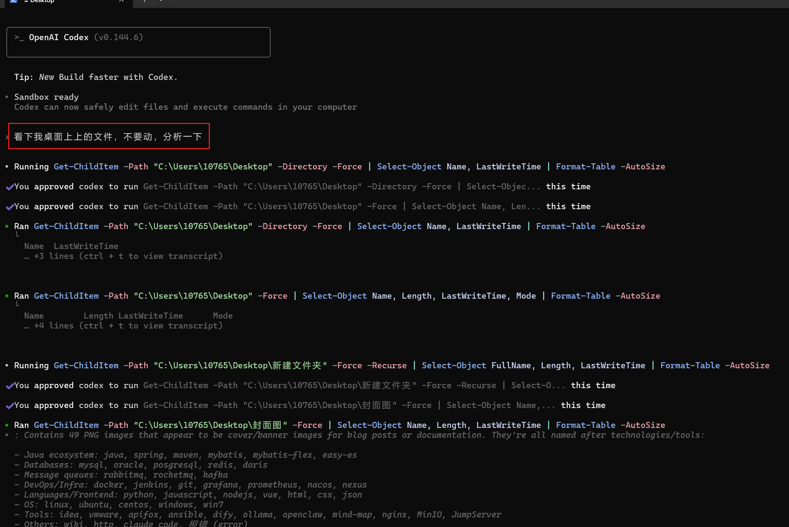
Task: Click the 'Languages/Frontend: python' list line
Action: pos(188,495)
